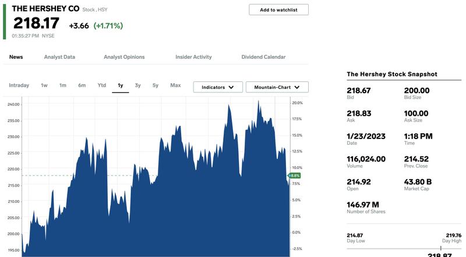Image resolution: width=466 pixels, height=257 pixels.
Task: Click The Hershey Stock Snapshot heading
Action: pyautogui.click(x=392, y=74)
